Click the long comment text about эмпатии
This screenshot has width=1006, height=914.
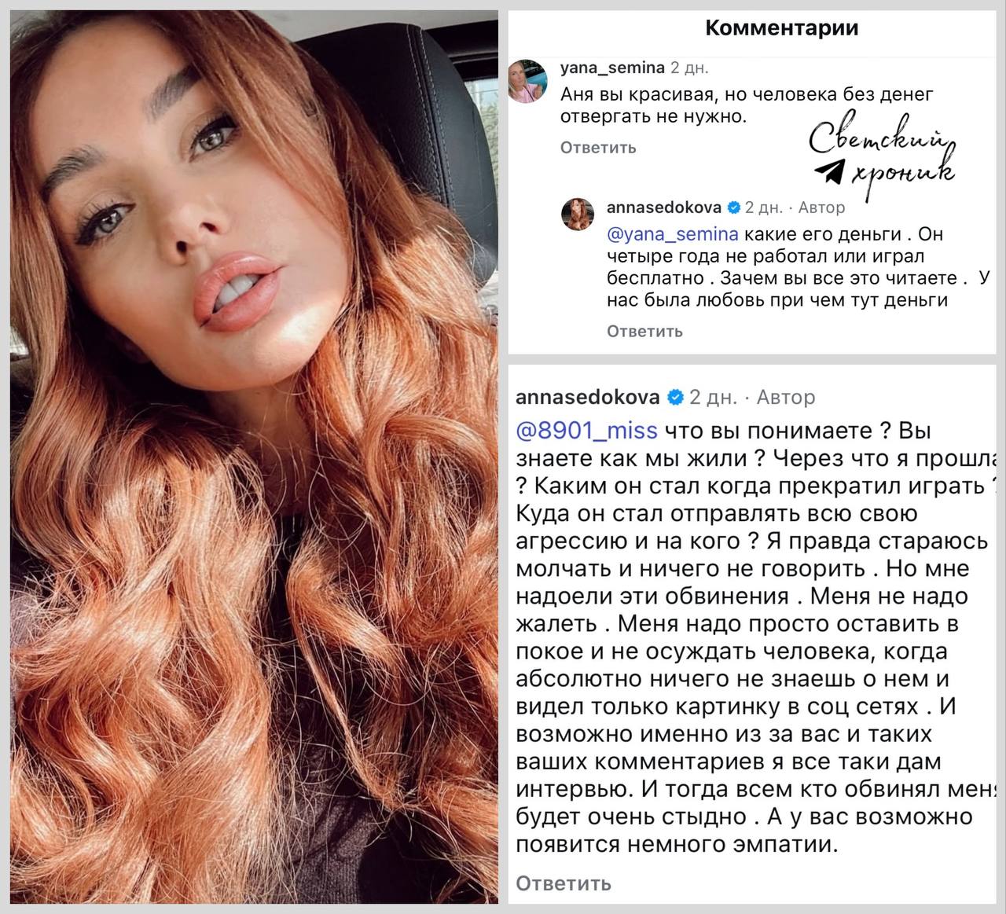tap(756, 638)
